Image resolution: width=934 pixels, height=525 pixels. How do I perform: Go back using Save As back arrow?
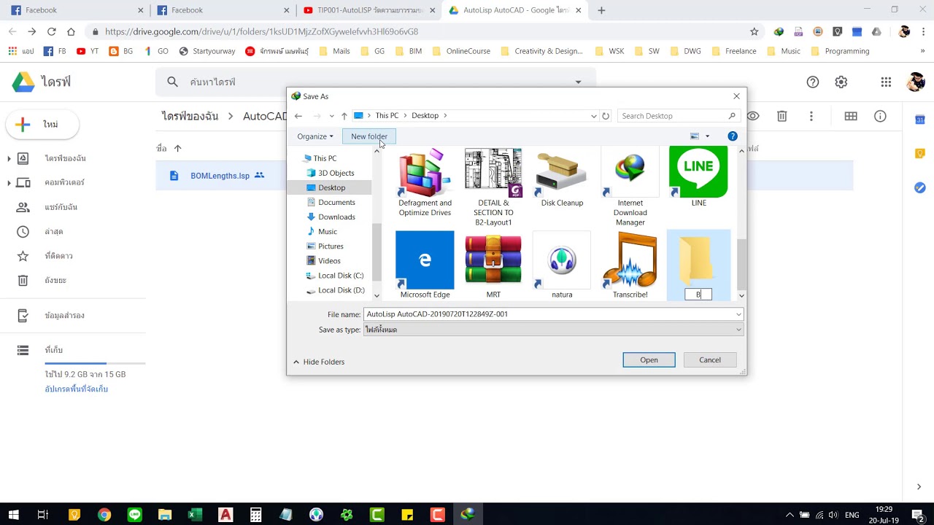point(298,116)
